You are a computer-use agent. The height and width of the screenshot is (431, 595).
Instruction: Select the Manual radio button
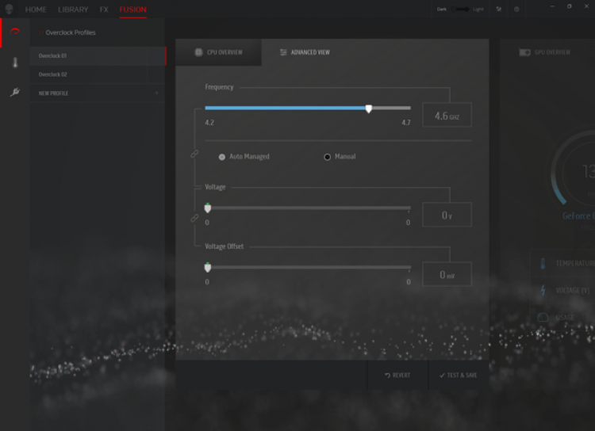327,157
